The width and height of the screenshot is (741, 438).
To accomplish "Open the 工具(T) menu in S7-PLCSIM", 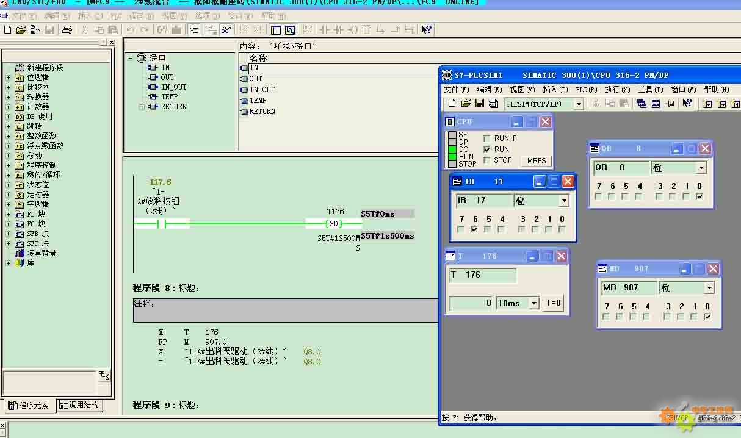I will 650,90.
